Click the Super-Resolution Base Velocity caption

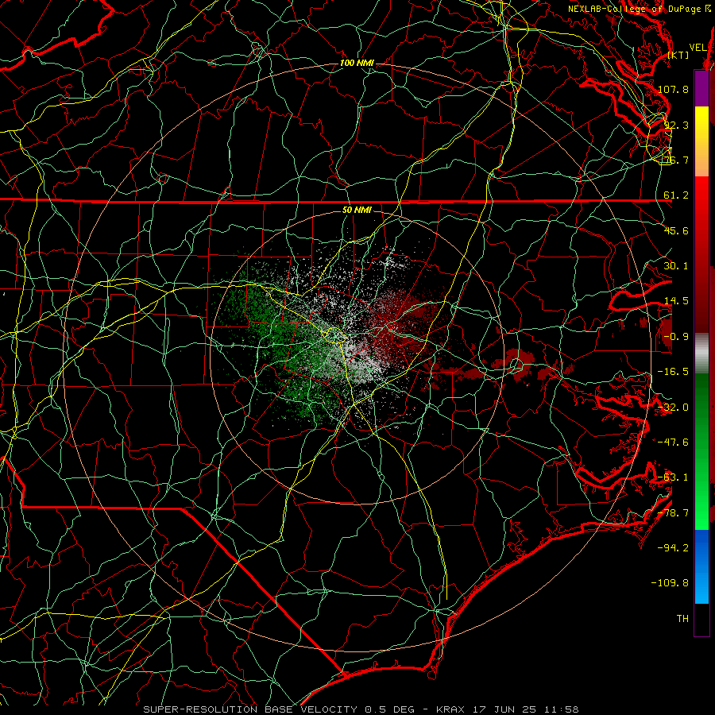[x=361, y=709]
